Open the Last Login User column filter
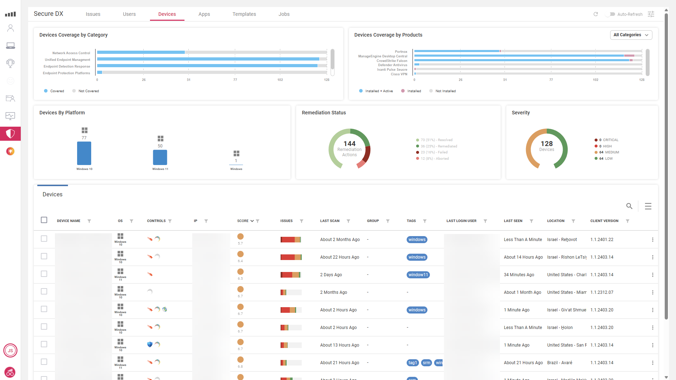The width and height of the screenshot is (676, 380). pos(485,221)
